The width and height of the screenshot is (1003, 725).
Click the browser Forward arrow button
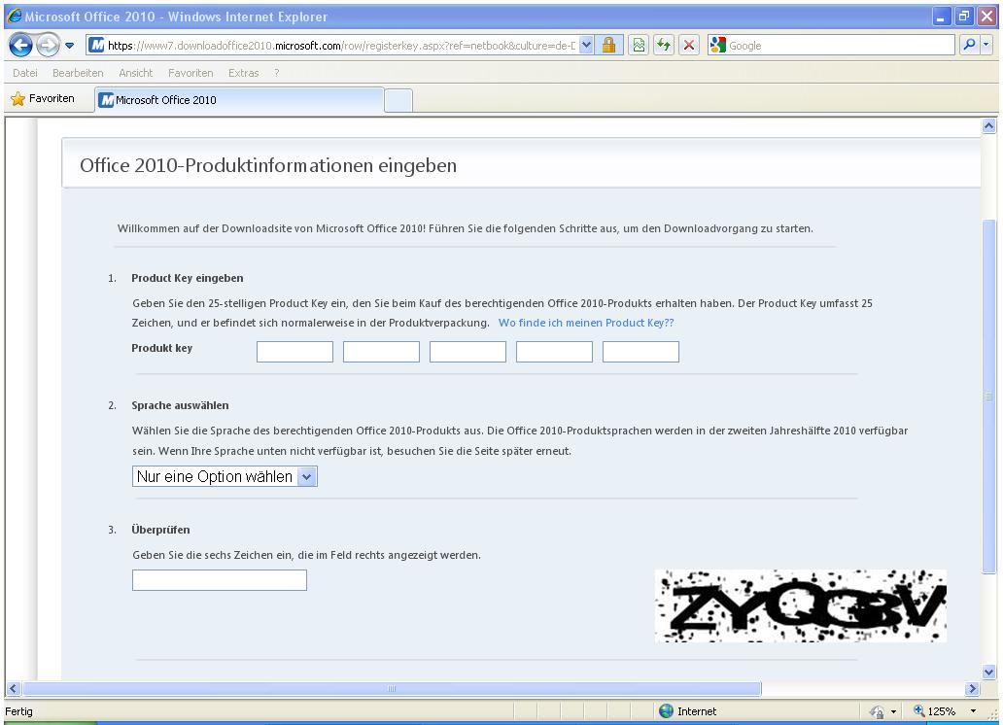[48, 46]
